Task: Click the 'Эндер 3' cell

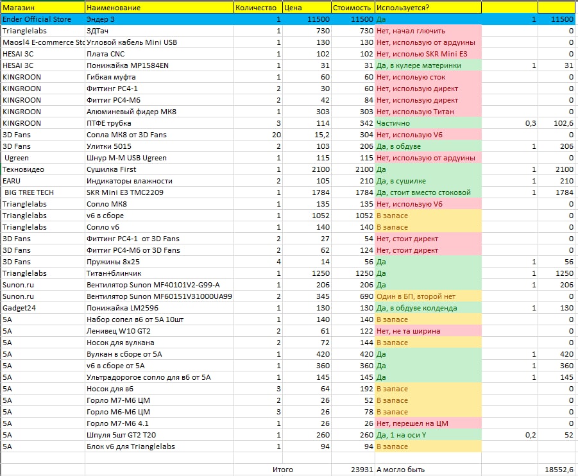Action: (159, 19)
